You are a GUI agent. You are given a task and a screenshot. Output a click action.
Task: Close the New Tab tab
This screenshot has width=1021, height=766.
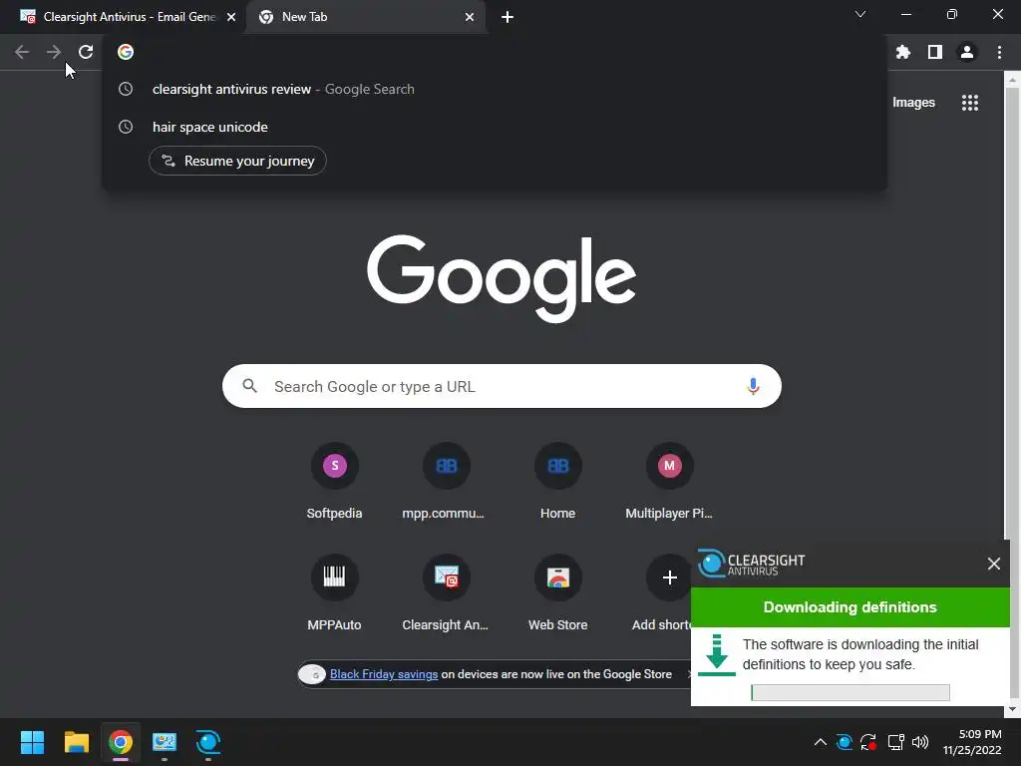click(x=470, y=17)
